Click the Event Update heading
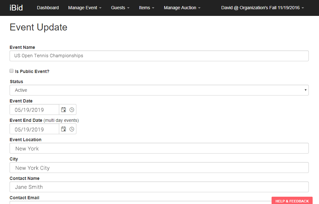The height and width of the screenshot is (204, 319). (38, 27)
